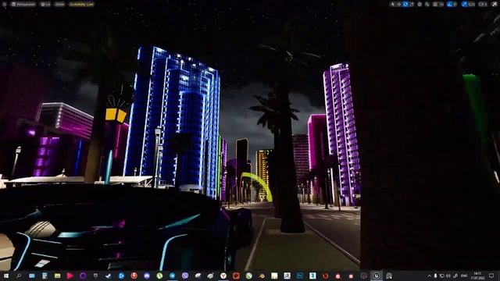The height and width of the screenshot is (281, 500).
Task: Select the Scale transform tool
Action: tap(412, 4)
